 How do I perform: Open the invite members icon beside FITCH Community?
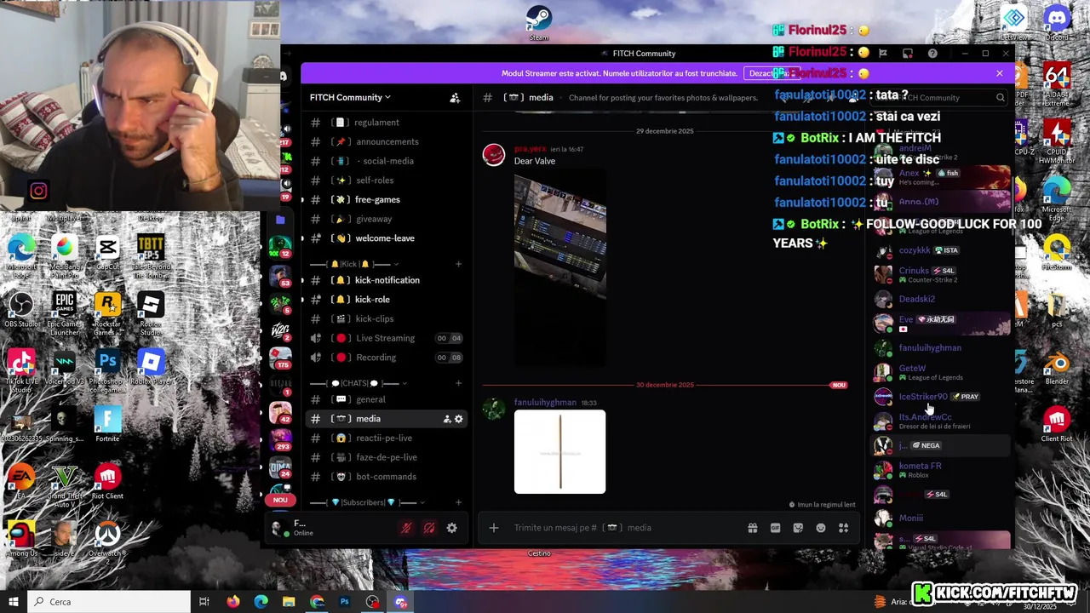click(455, 98)
